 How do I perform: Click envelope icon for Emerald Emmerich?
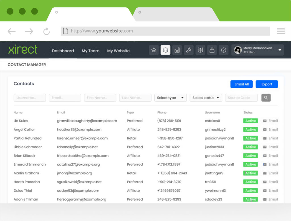(265, 164)
